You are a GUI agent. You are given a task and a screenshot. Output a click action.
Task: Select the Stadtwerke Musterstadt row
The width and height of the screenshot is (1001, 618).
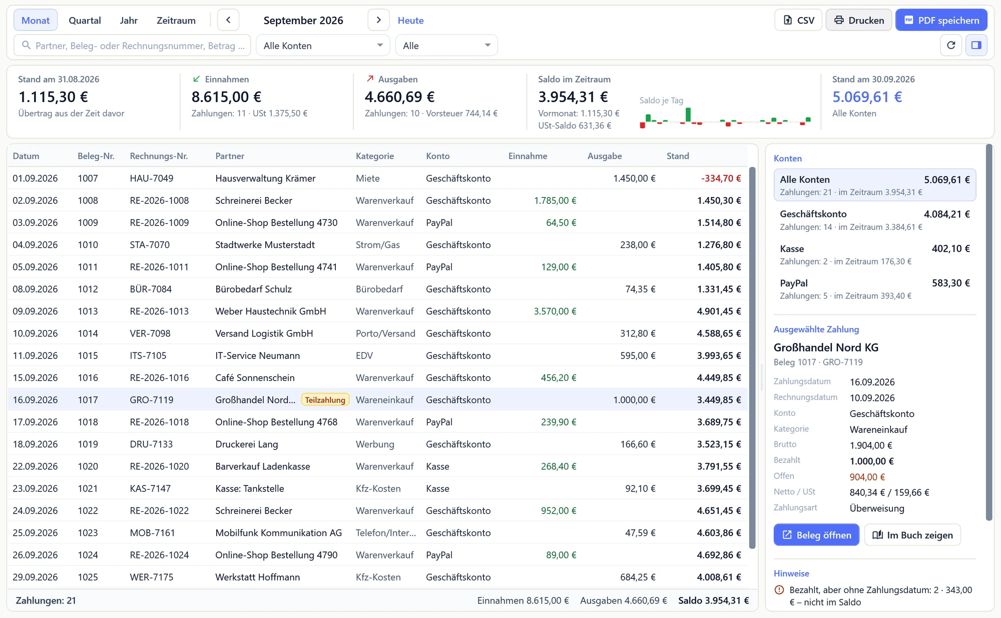(378, 245)
